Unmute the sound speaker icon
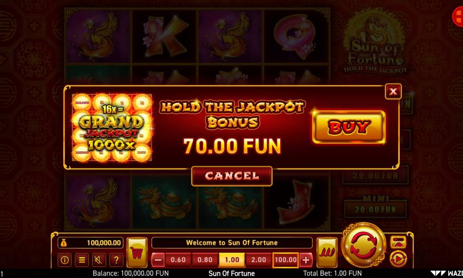 [99, 260]
